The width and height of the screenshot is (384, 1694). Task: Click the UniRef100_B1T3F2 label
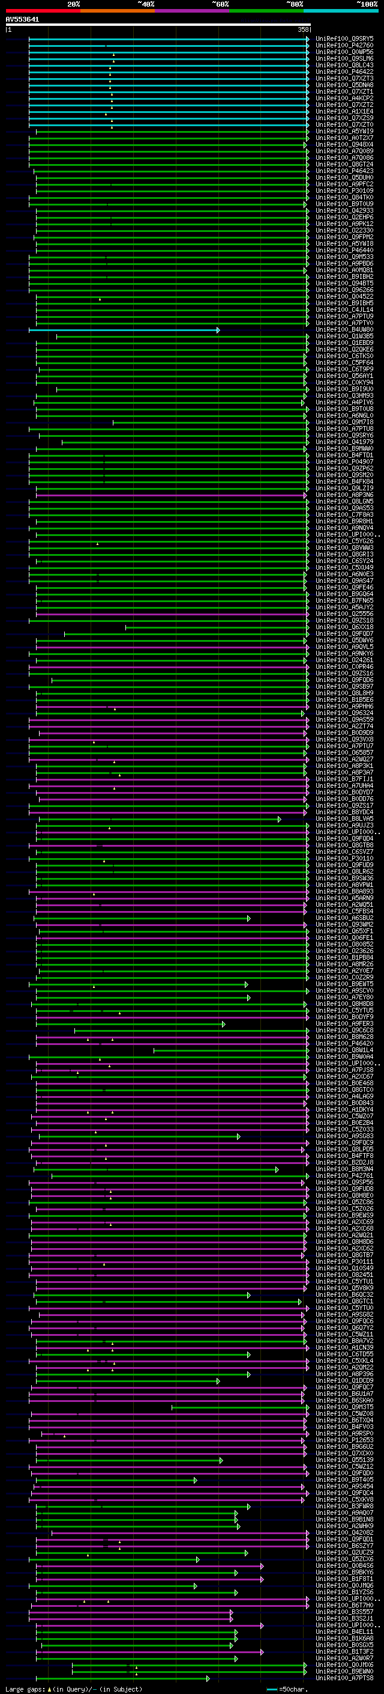point(344,1651)
